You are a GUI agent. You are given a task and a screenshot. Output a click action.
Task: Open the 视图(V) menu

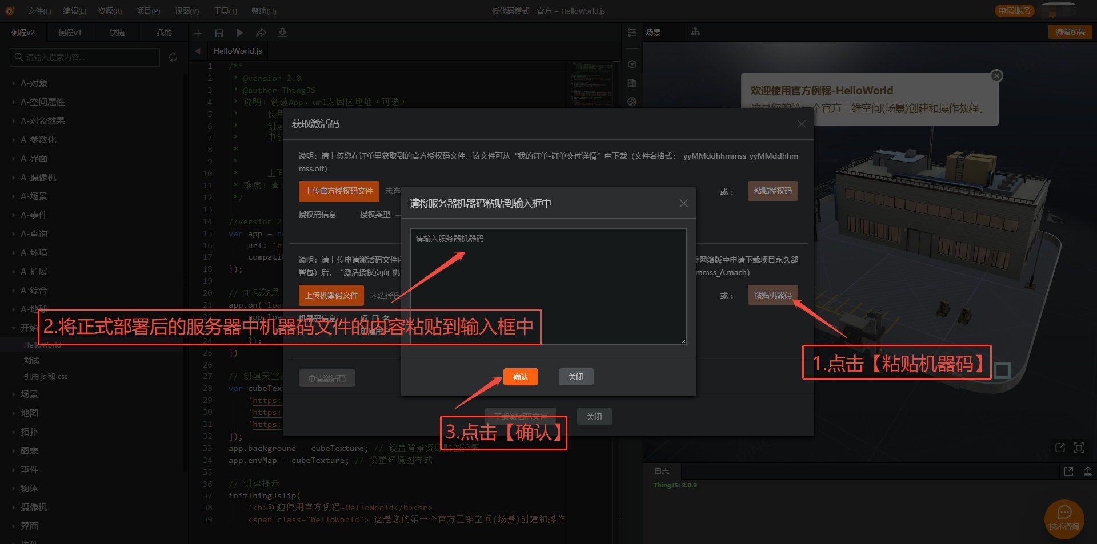187,11
